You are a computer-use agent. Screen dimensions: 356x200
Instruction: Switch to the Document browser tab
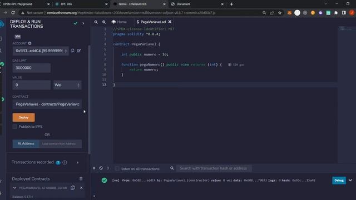click(197, 4)
